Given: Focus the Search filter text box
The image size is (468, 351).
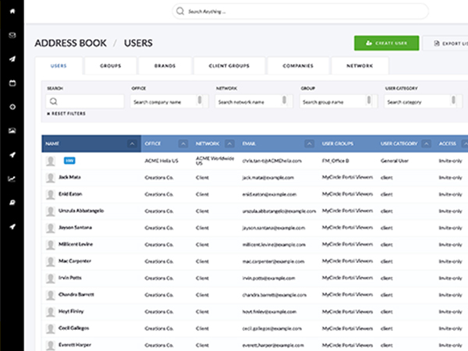Looking at the screenshot, I should click(85, 101).
